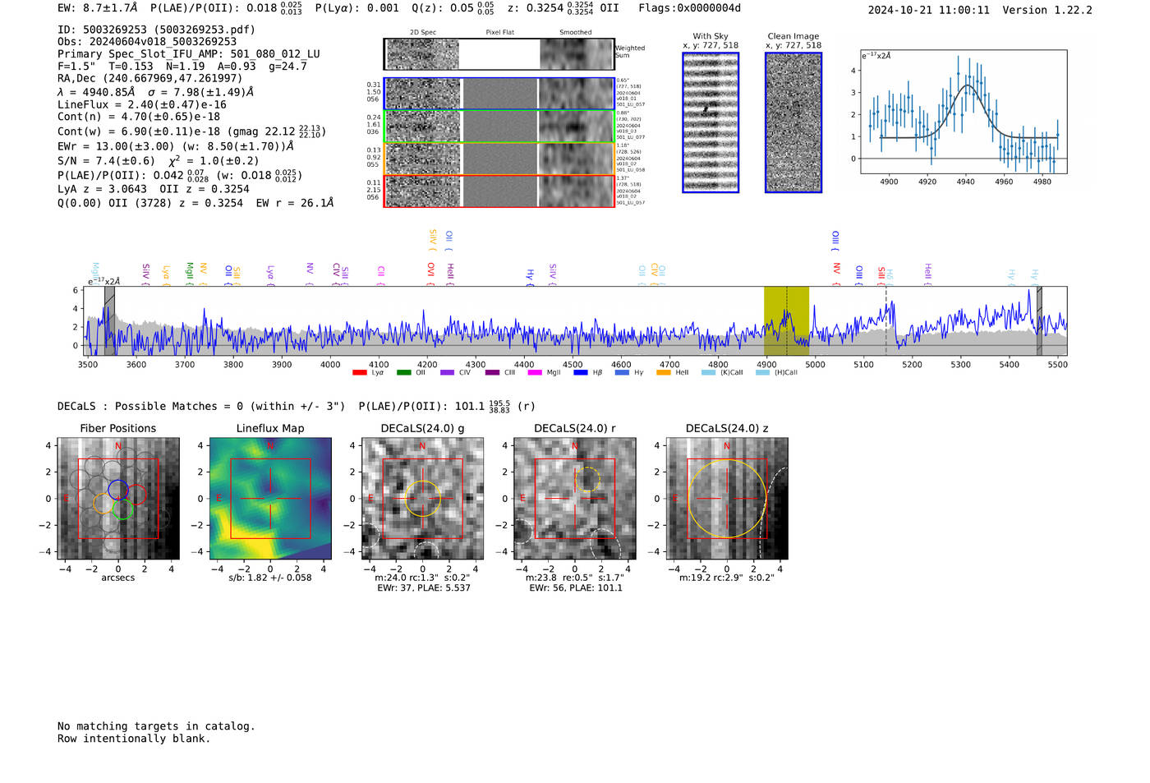Click the Clean Image cutout
1150x783 pixels.
tap(793, 122)
